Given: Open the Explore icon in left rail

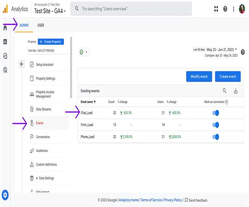Looking at the screenshot, I should tap(5, 56).
